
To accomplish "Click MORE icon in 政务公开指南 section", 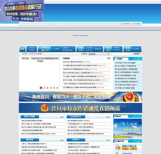I will pyautogui.click(x=62, y=117).
